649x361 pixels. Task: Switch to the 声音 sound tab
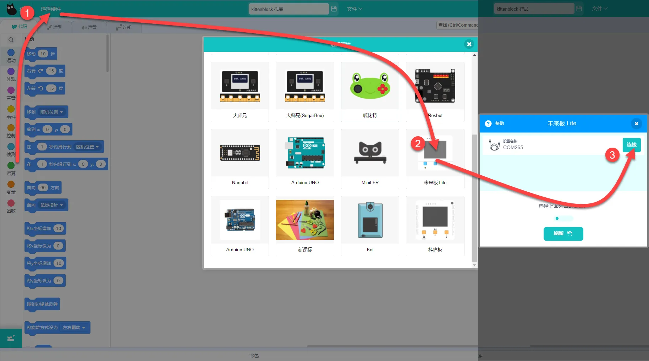point(89,27)
